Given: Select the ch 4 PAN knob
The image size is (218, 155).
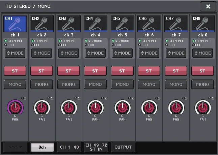Looking at the screenshot, I should click(x=96, y=108).
